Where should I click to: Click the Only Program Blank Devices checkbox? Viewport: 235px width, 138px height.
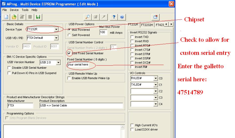pyautogui.click(x=7, y=118)
